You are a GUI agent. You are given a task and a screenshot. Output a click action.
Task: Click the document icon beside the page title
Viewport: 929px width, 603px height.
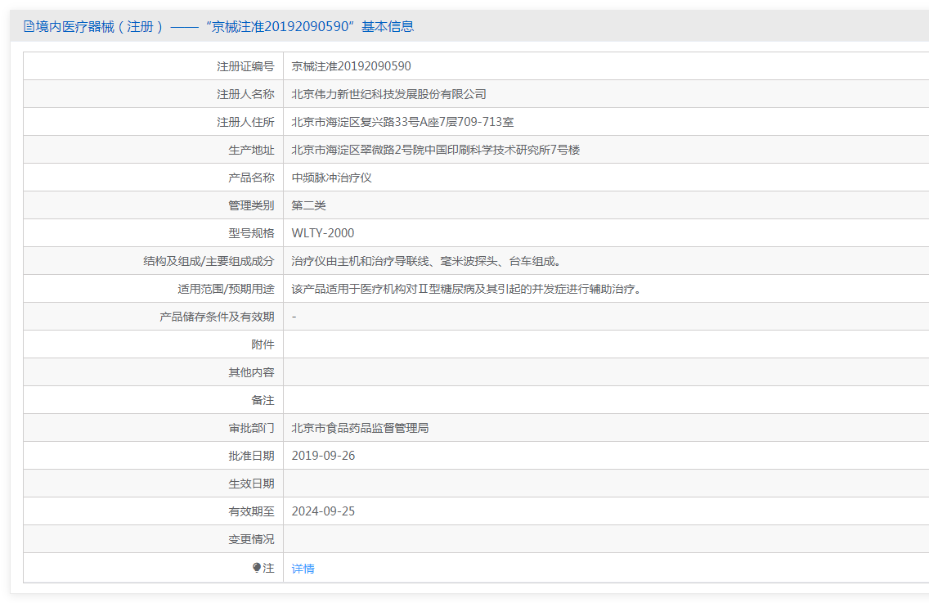coord(29,26)
